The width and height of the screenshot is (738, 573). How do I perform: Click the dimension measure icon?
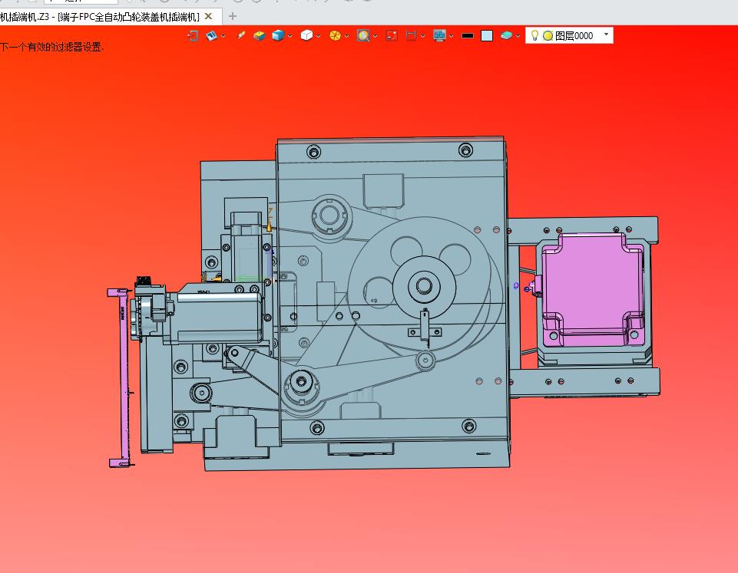(x=411, y=36)
